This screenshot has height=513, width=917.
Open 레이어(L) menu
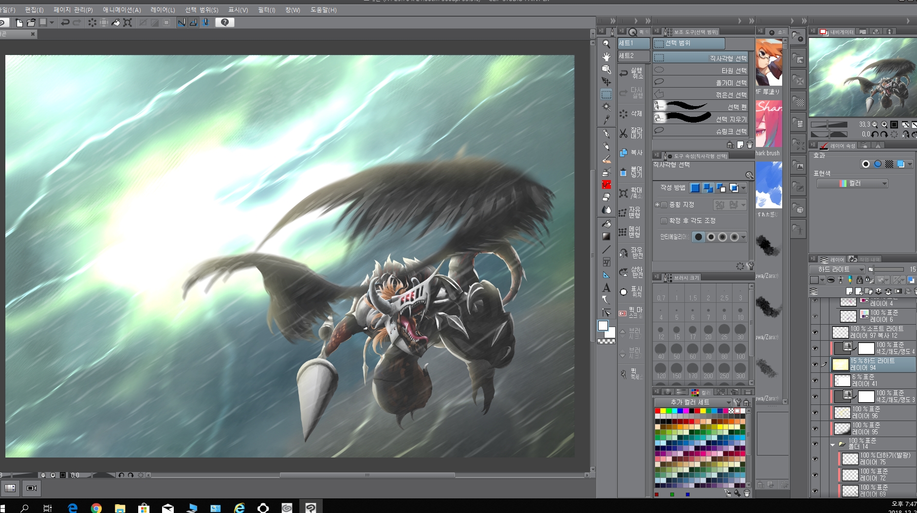[163, 10]
